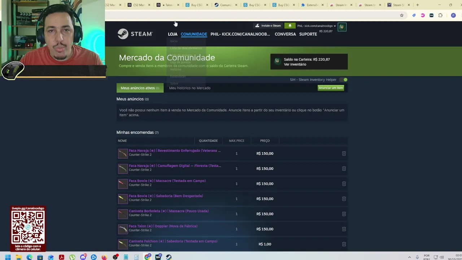Screen dimensions: 462x260
Task: Launch Microsoft Edge from the taskbar
Action: [x=29, y=257]
